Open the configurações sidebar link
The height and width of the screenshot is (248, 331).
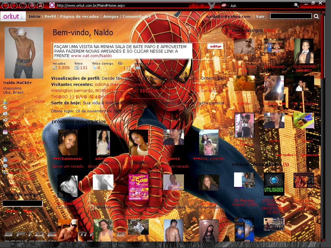click(x=22, y=179)
